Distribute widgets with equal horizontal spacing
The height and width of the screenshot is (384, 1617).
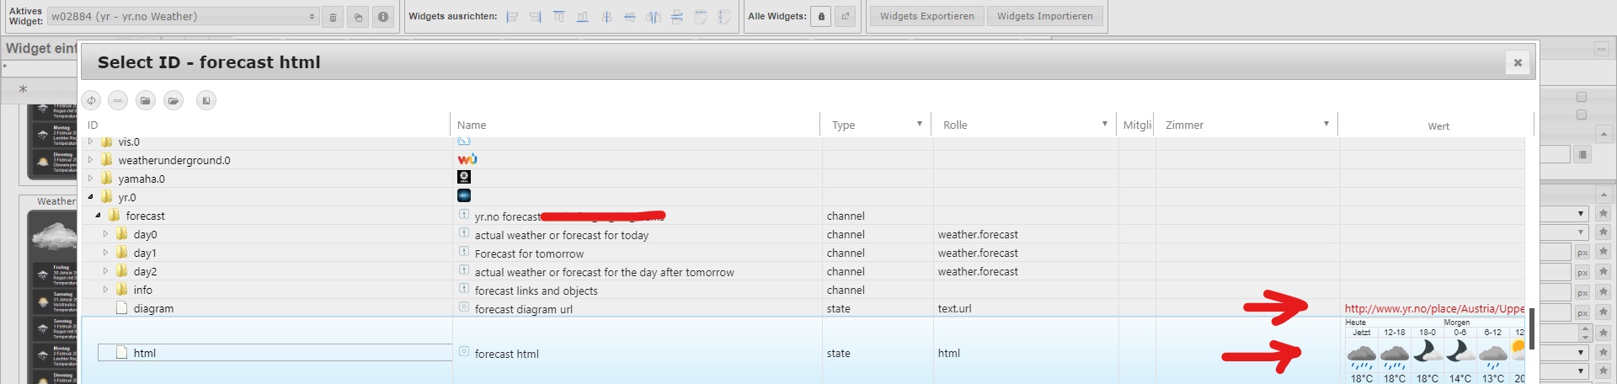click(x=654, y=17)
